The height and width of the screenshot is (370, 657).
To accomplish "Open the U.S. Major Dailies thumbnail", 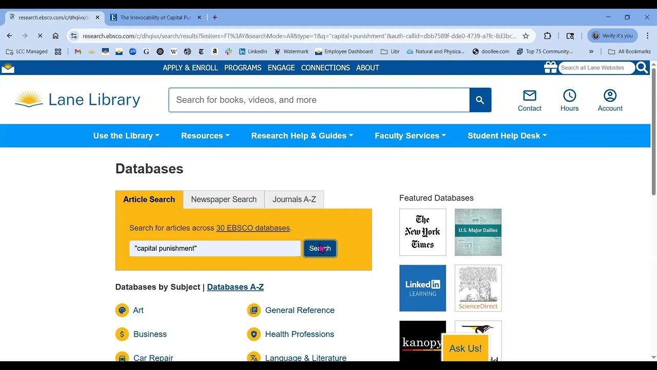I will 478,232.
